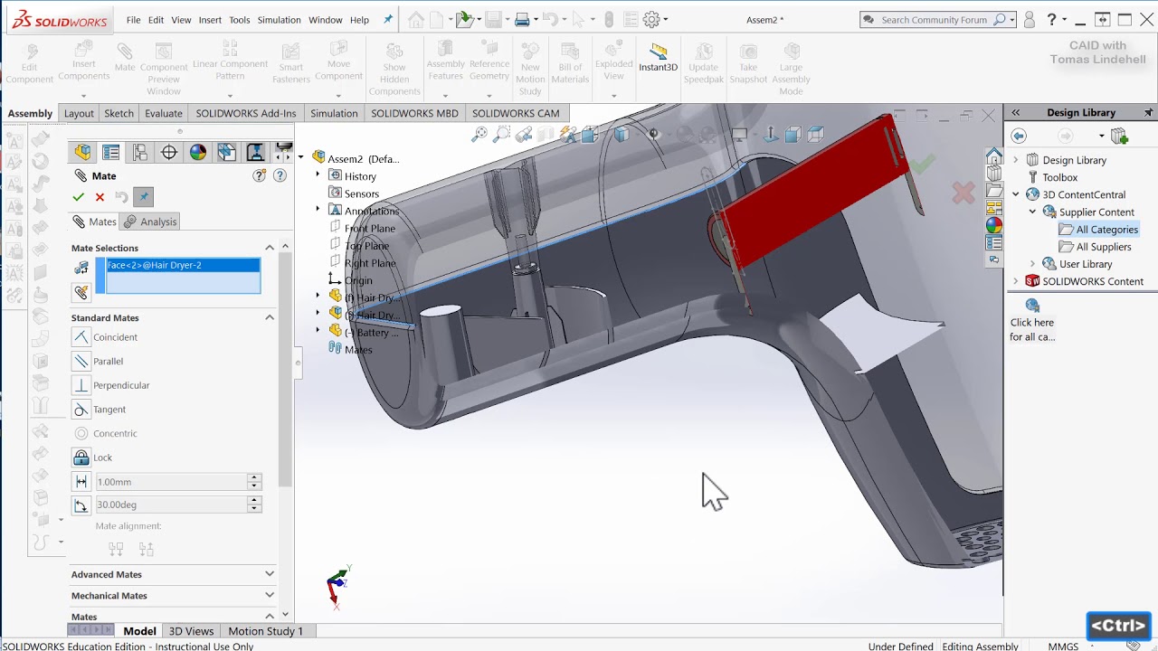Click the Rebuild traffic light icon
The height and width of the screenshot is (651, 1158).
coord(608,19)
